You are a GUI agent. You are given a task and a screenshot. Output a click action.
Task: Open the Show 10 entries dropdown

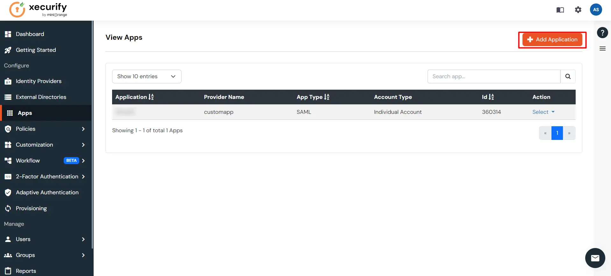pyautogui.click(x=146, y=76)
